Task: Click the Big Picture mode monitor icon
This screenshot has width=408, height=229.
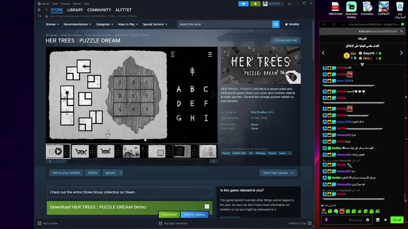Action: (x=289, y=4)
